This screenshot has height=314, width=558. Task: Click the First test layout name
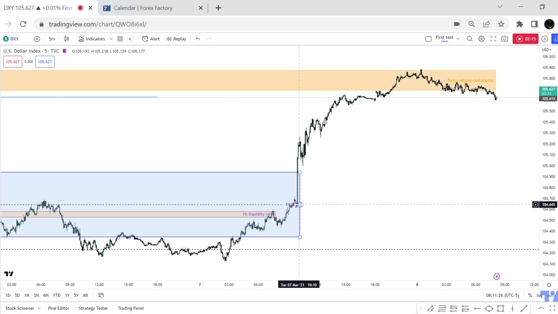(x=444, y=38)
